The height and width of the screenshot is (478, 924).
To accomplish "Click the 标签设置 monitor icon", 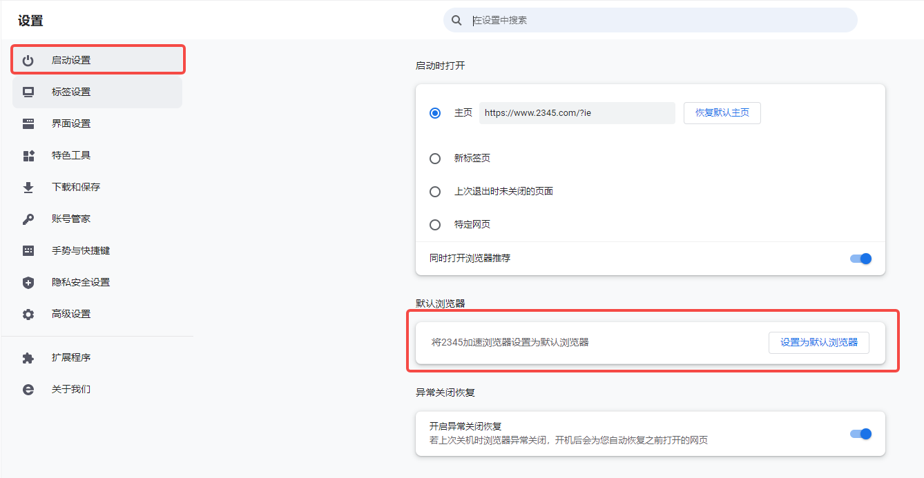I will [28, 91].
